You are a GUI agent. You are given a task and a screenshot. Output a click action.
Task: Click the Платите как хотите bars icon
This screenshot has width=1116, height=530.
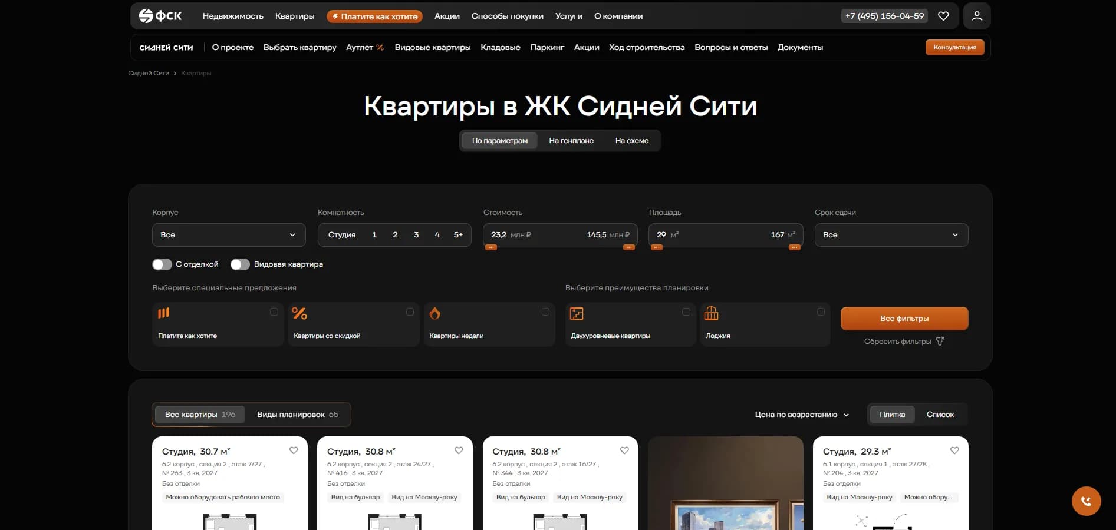coord(164,313)
